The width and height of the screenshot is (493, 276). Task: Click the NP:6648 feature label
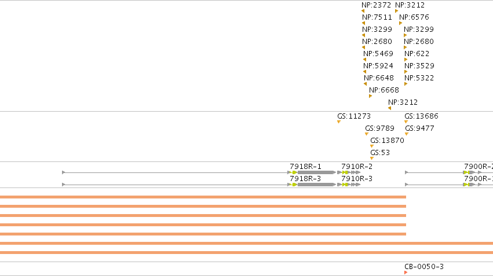pos(378,78)
